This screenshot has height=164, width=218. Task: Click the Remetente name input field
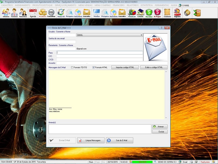coord(62,49)
